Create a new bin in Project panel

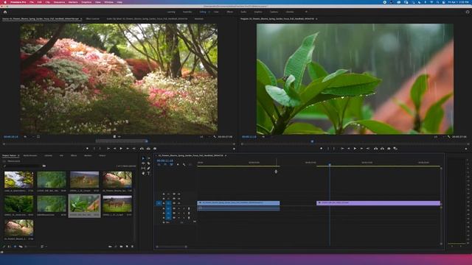click(121, 247)
